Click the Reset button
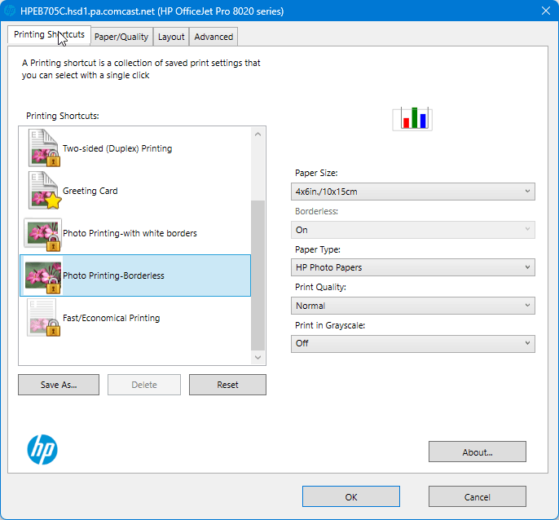The image size is (559, 520). pos(227,385)
